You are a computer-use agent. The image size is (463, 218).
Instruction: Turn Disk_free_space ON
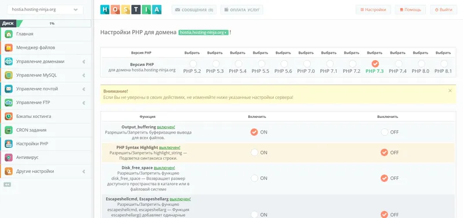254,178
